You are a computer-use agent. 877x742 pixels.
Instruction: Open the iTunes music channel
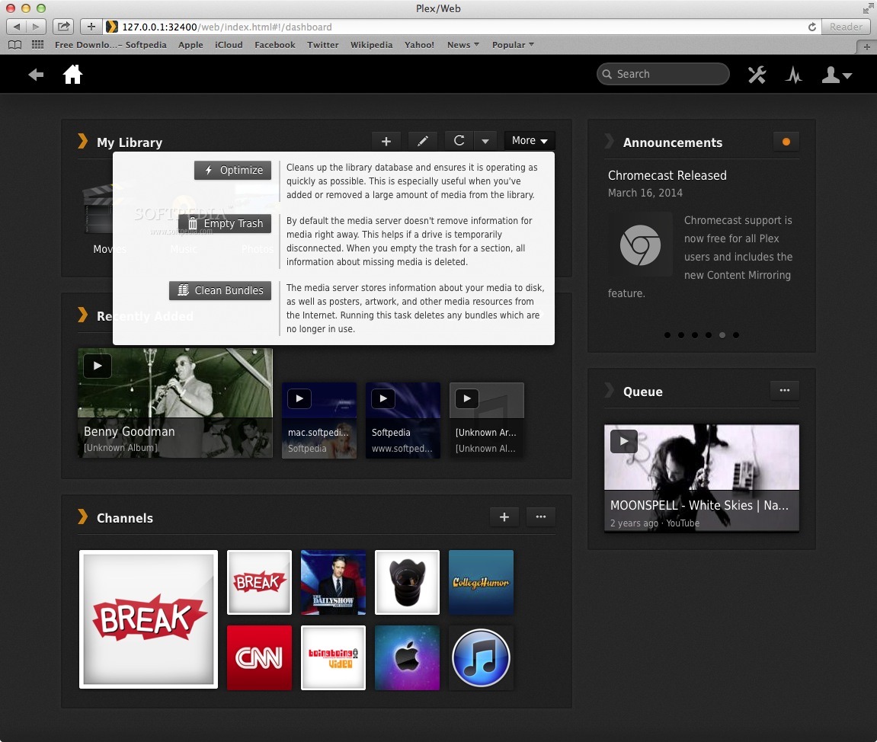481,657
